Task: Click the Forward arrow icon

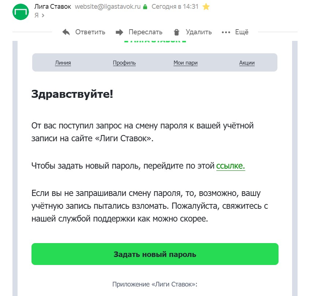Action: pos(119,32)
